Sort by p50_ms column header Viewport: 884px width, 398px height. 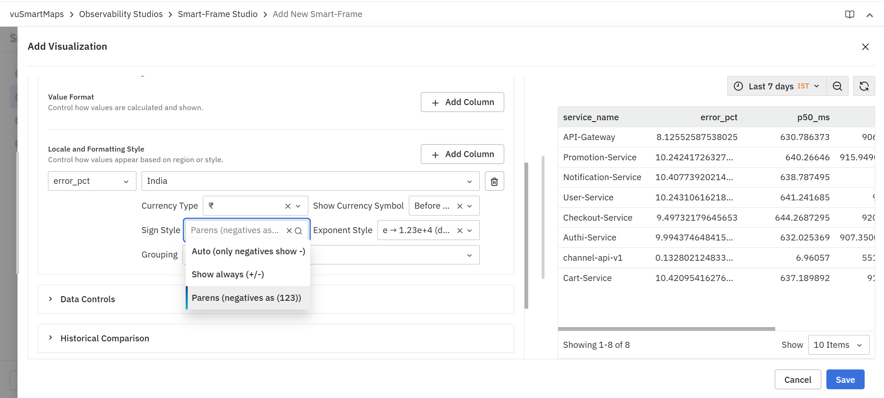click(x=813, y=117)
